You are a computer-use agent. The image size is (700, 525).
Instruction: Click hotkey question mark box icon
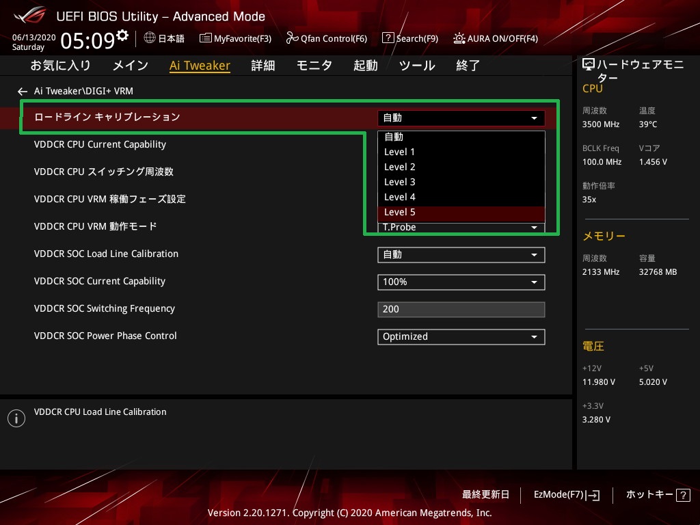683,495
